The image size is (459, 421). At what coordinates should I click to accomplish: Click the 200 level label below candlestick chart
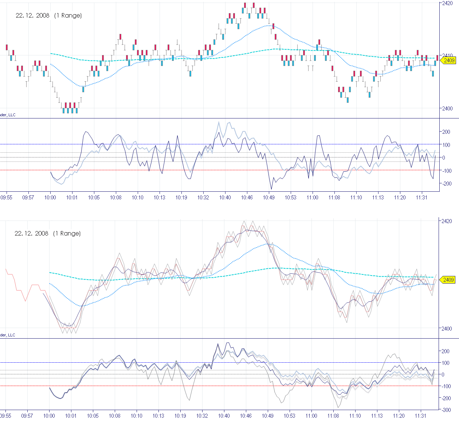click(x=446, y=132)
